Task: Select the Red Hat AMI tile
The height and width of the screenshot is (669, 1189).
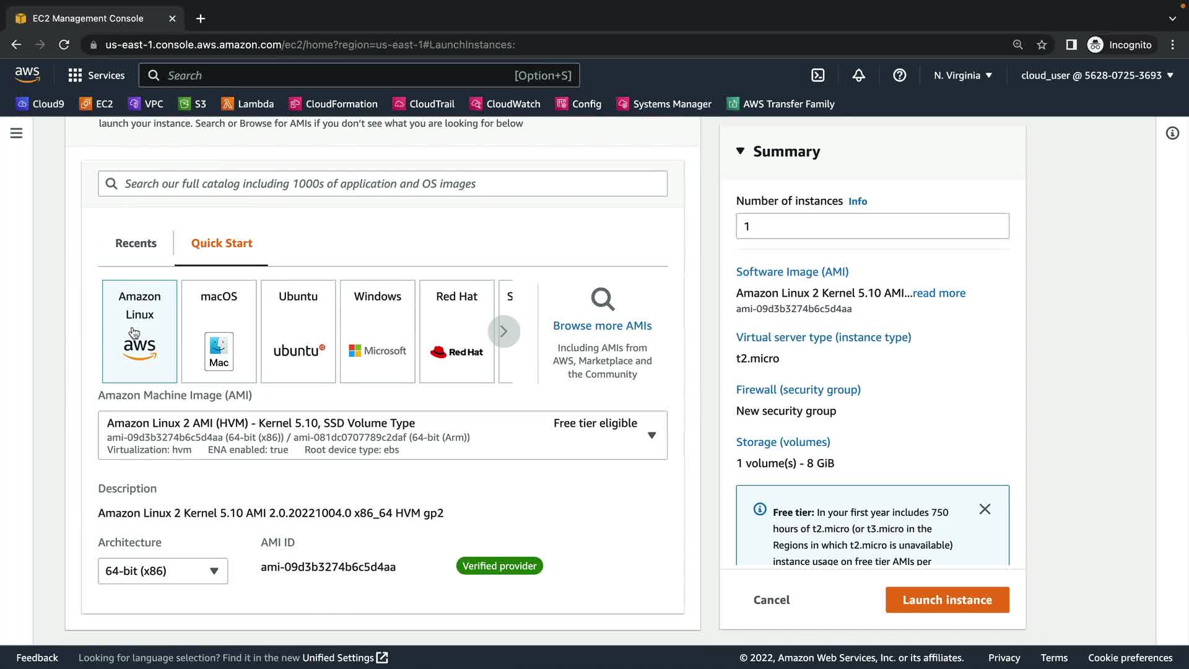Action: coord(456,331)
